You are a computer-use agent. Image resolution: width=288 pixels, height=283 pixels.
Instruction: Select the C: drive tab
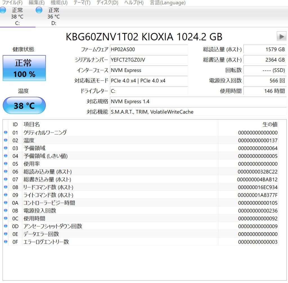[x=17, y=17]
